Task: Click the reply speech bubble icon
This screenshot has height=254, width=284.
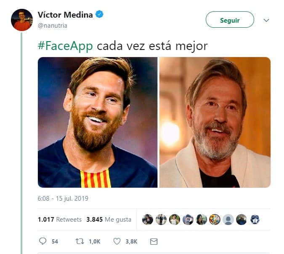Action: point(42,241)
